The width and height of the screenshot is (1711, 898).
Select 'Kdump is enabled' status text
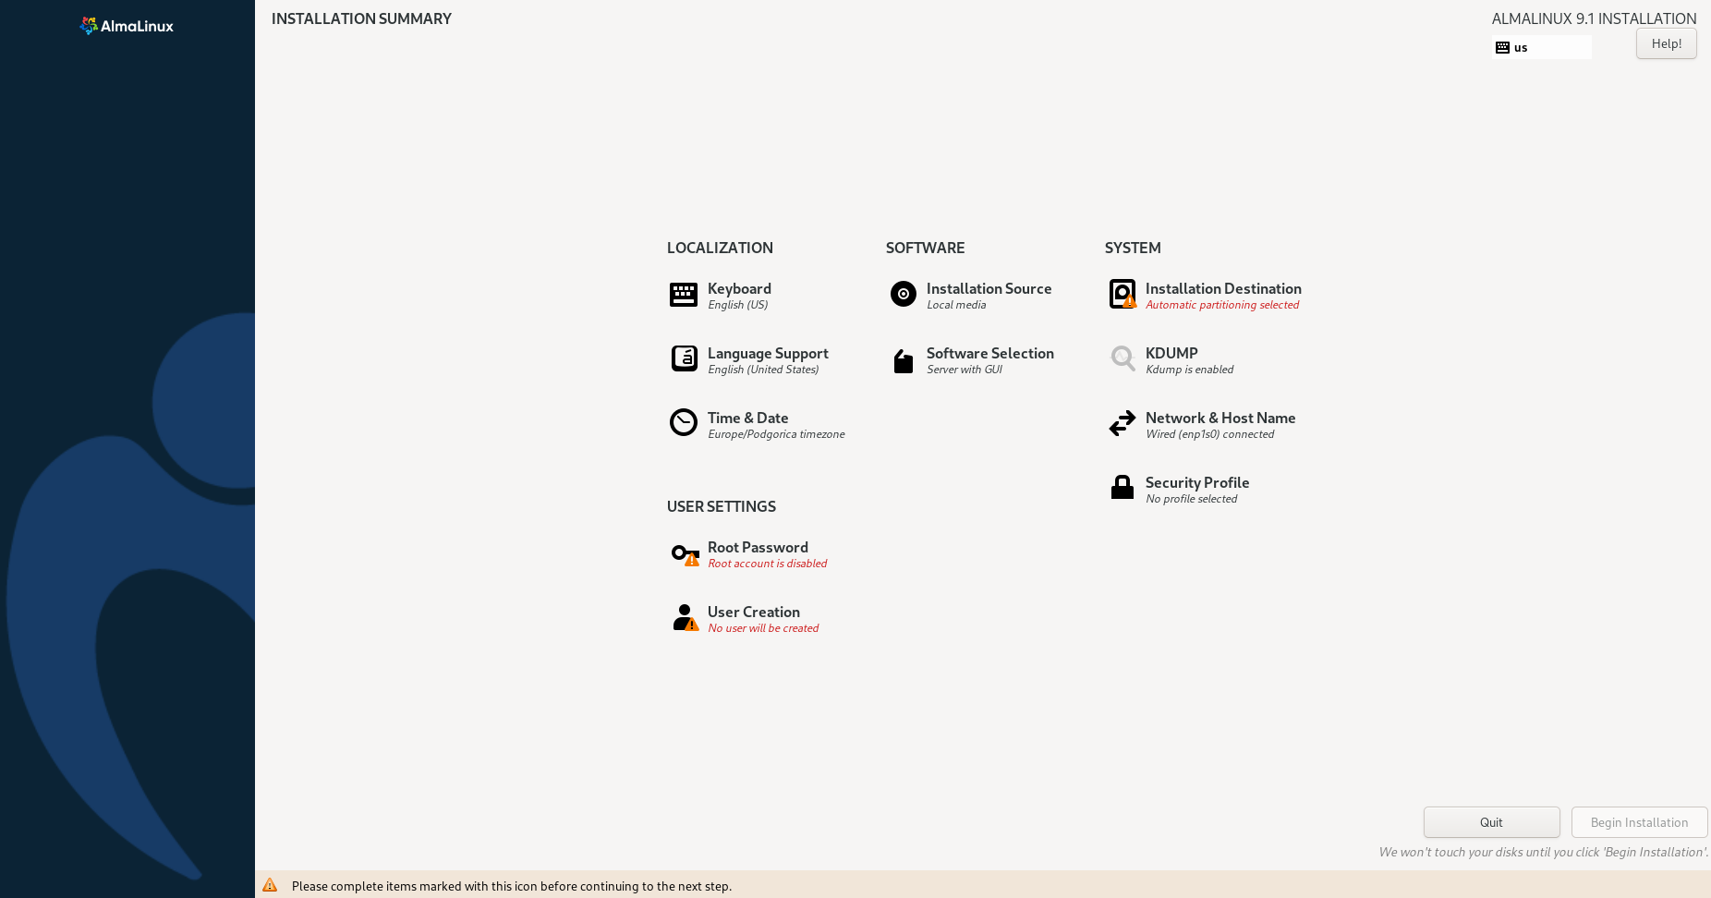coord(1189,369)
